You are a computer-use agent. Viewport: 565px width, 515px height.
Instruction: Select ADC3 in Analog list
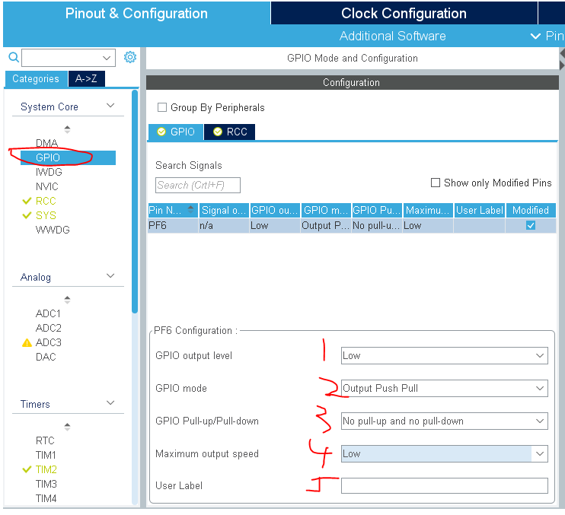pos(48,342)
